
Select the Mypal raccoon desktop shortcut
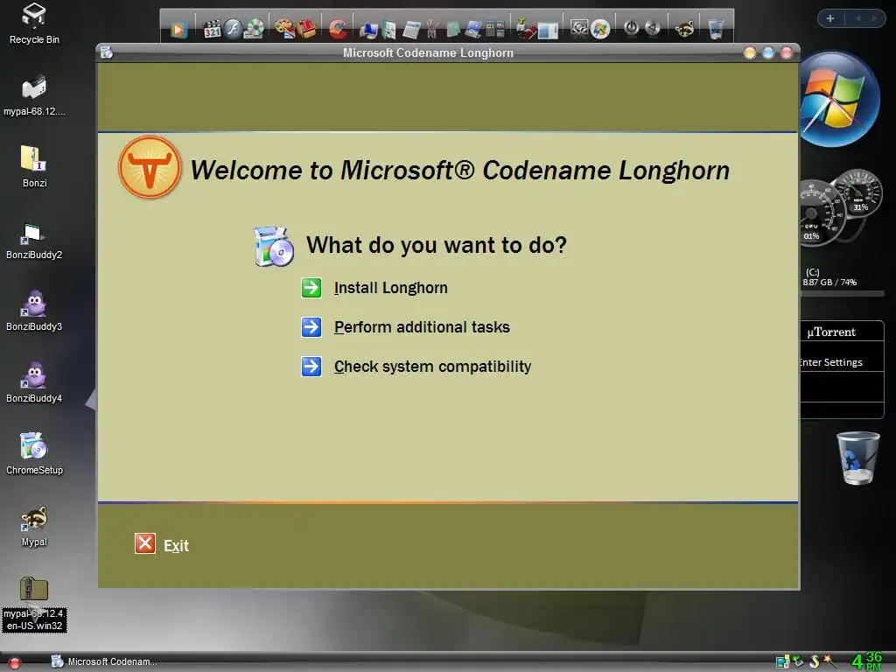(x=34, y=526)
